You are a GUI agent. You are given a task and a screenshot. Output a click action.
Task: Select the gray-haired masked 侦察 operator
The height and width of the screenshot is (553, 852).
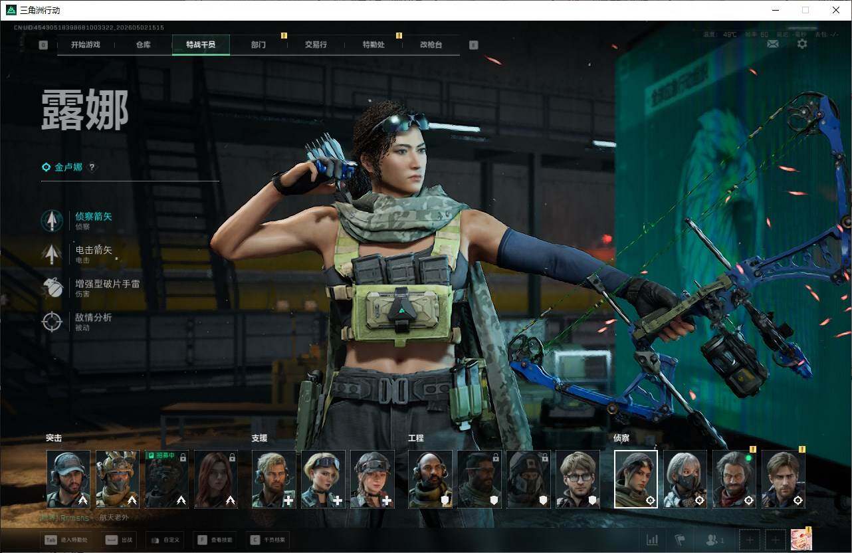(685, 479)
